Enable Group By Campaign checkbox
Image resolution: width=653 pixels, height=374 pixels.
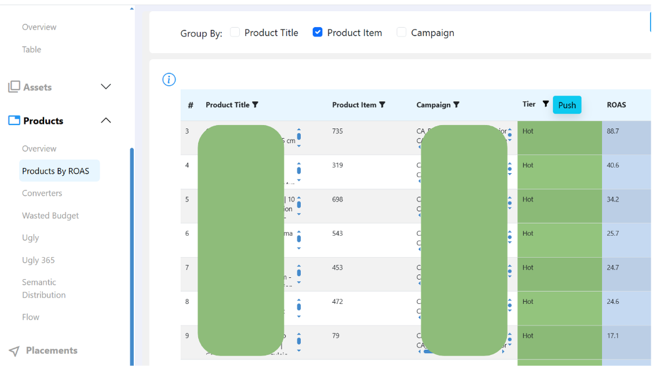pos(402,32)
